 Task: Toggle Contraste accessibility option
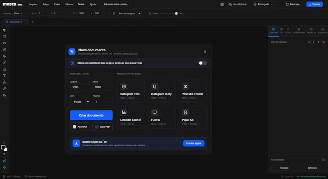tap(284, 168)
